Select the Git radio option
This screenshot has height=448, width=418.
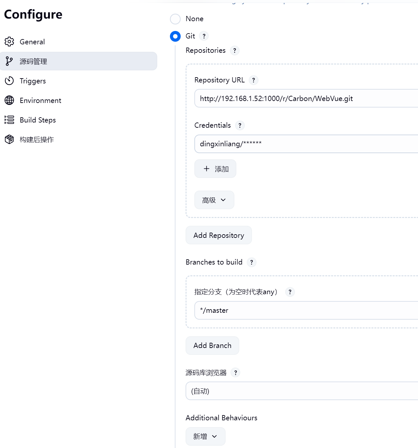pos(175,36)
